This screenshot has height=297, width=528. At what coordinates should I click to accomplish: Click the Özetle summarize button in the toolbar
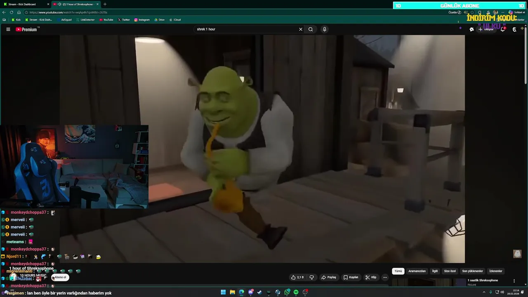pyautogui.click(x=455, y=12)
